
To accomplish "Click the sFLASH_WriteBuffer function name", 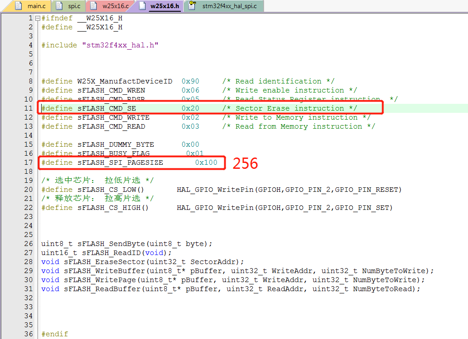I will (x=104, y=271).
